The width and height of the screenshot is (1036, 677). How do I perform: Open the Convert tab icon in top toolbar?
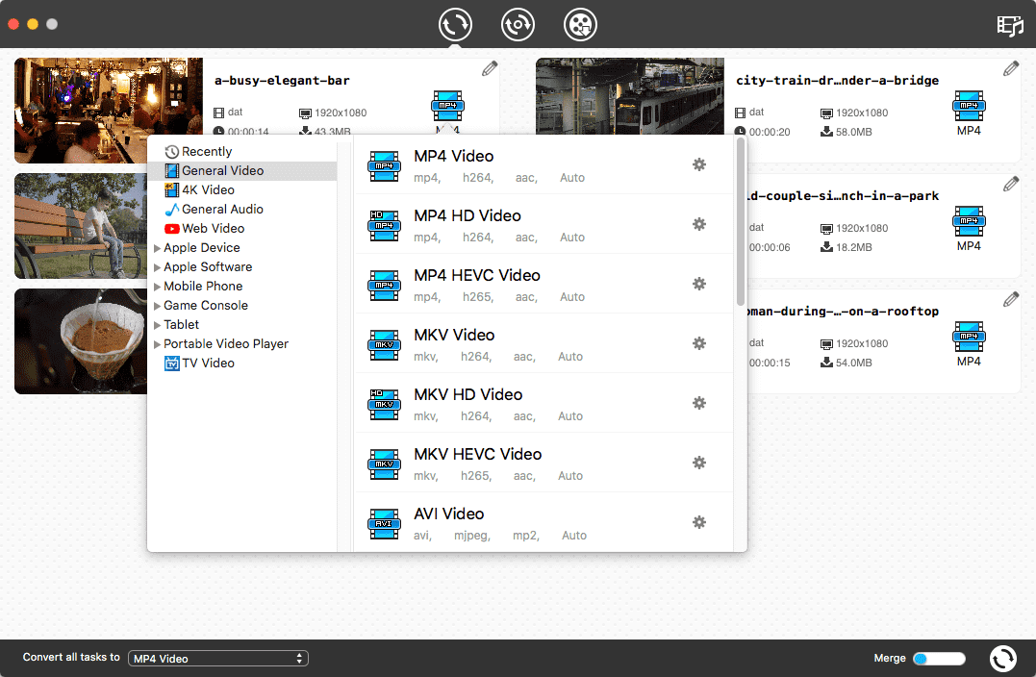(455, 24)
